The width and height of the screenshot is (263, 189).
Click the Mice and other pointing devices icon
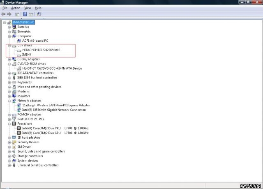click(14, 87)
